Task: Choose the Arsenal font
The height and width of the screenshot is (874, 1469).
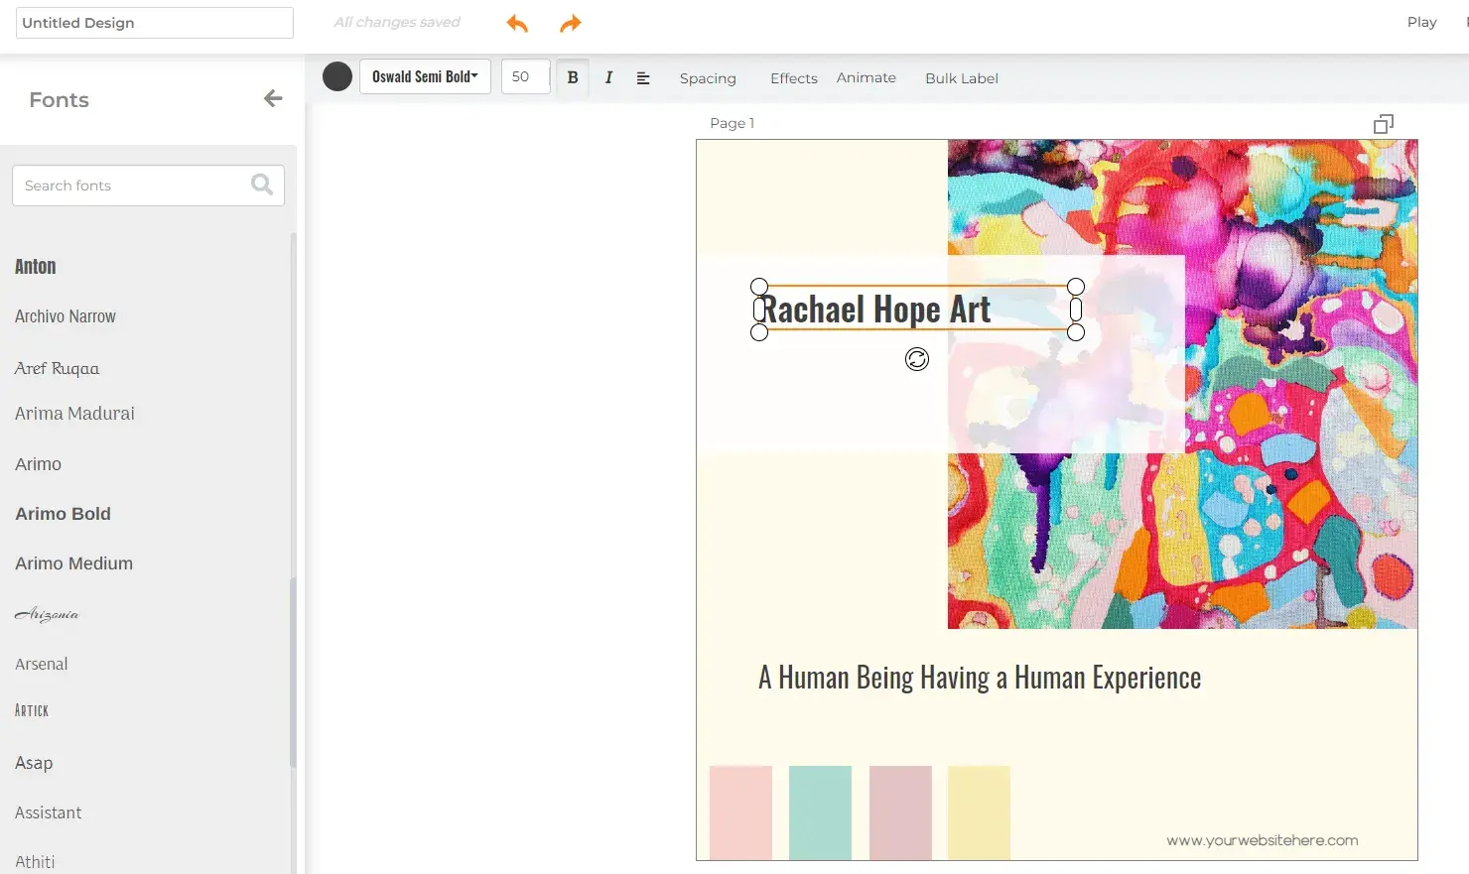Action: (42, 664)
